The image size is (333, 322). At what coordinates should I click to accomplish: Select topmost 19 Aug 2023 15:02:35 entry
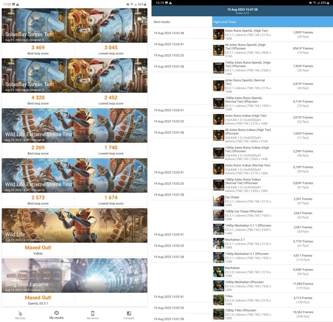coord(182,56)
